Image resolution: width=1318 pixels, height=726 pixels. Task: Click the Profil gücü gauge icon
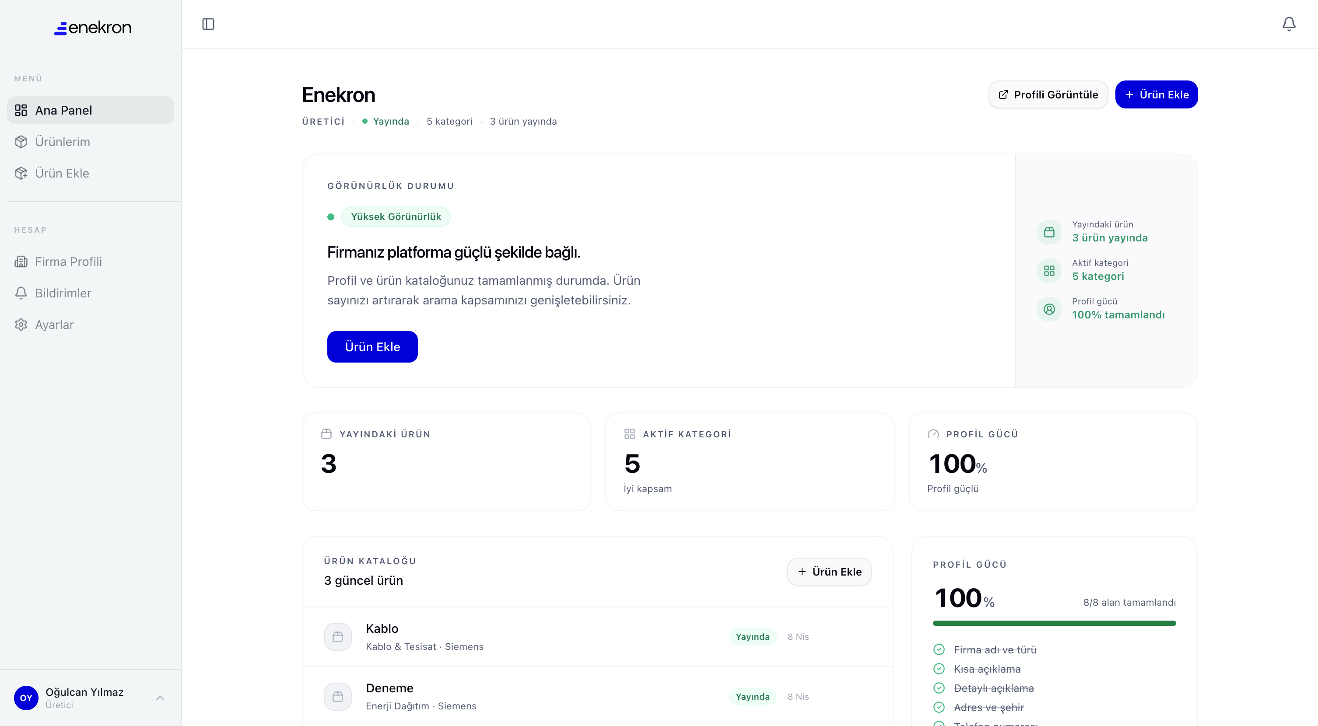(x=934, y=433)
